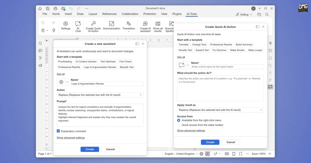The height and width of the screenshot is (163, 311).
Task: Open the Action dropdown in assistant dialog
Action: coord(100,95)
